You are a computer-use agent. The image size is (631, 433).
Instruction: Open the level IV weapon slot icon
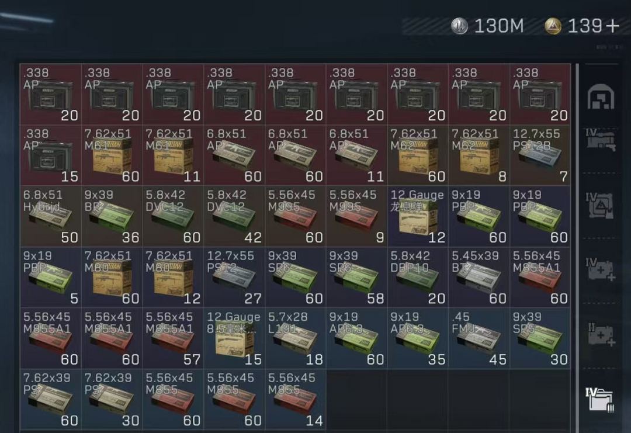(601, 140)
